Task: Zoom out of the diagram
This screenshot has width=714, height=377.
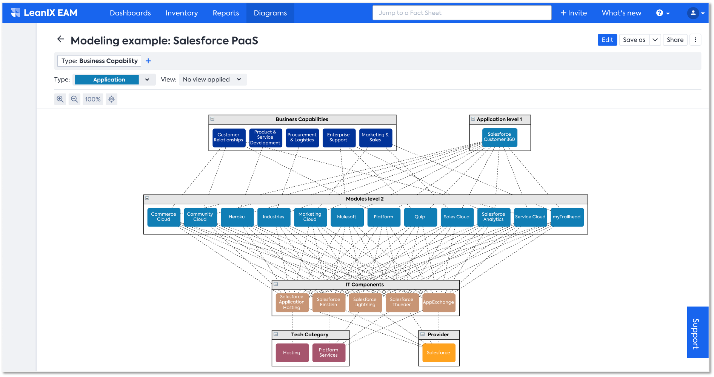Action: click(74, 99)
